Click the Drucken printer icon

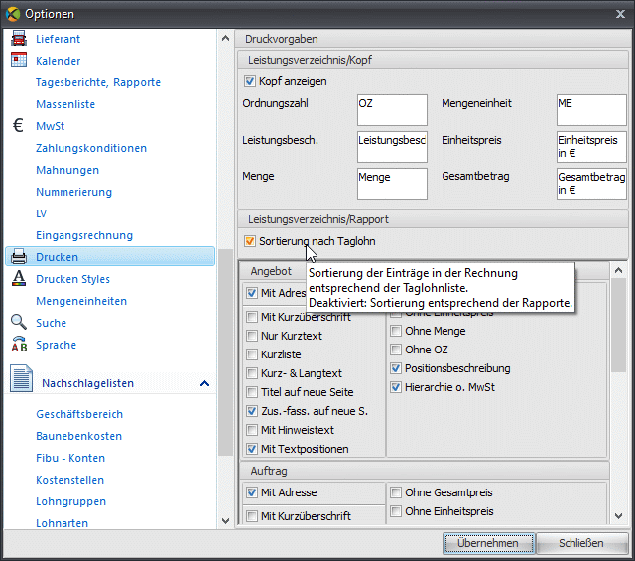[19, 257]
